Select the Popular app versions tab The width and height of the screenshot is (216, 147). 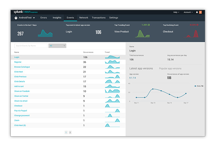[170, 68]
